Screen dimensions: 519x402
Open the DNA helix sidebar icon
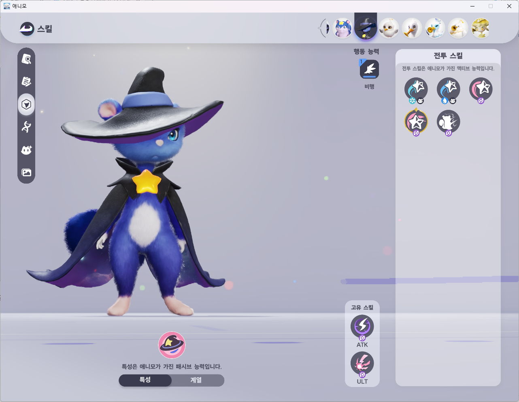click(26, 127)
